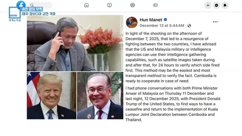Open the Facebook Home icon
242x136 pixels.
[87, 5]
